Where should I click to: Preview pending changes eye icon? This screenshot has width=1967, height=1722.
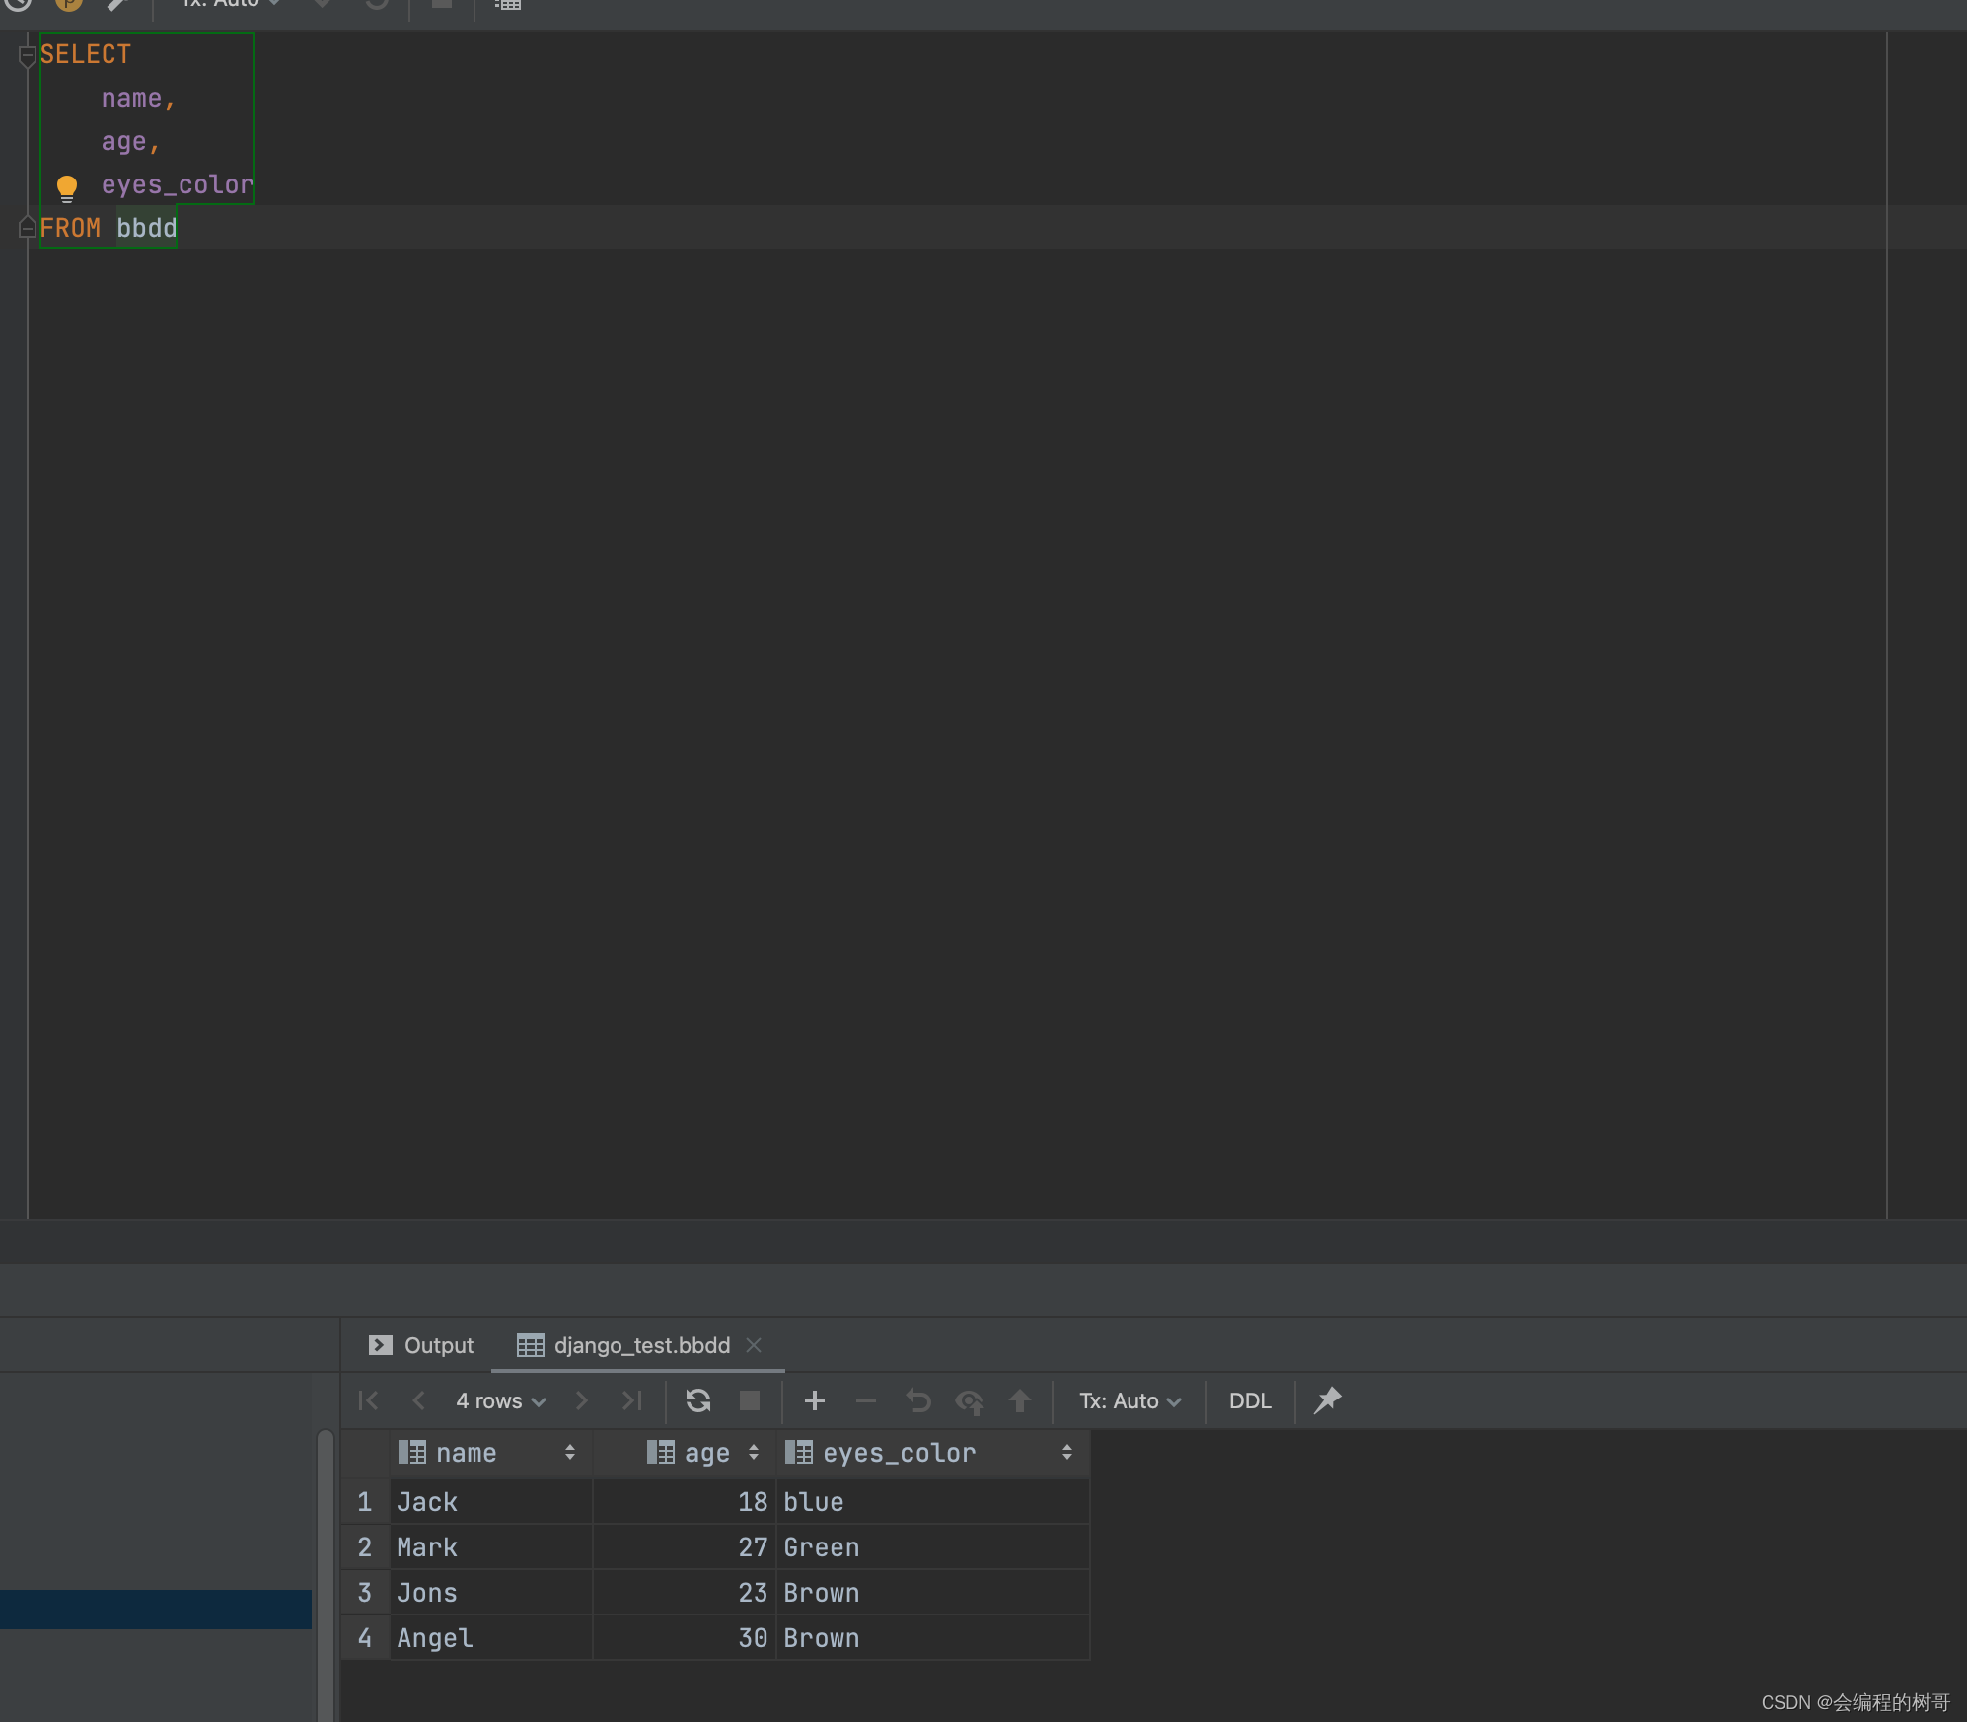click(970, 1401)
